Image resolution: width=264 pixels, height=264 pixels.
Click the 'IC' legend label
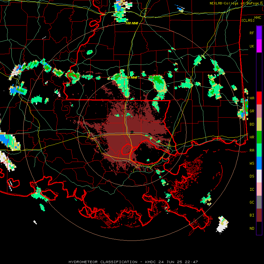click(x=252, y=189)
